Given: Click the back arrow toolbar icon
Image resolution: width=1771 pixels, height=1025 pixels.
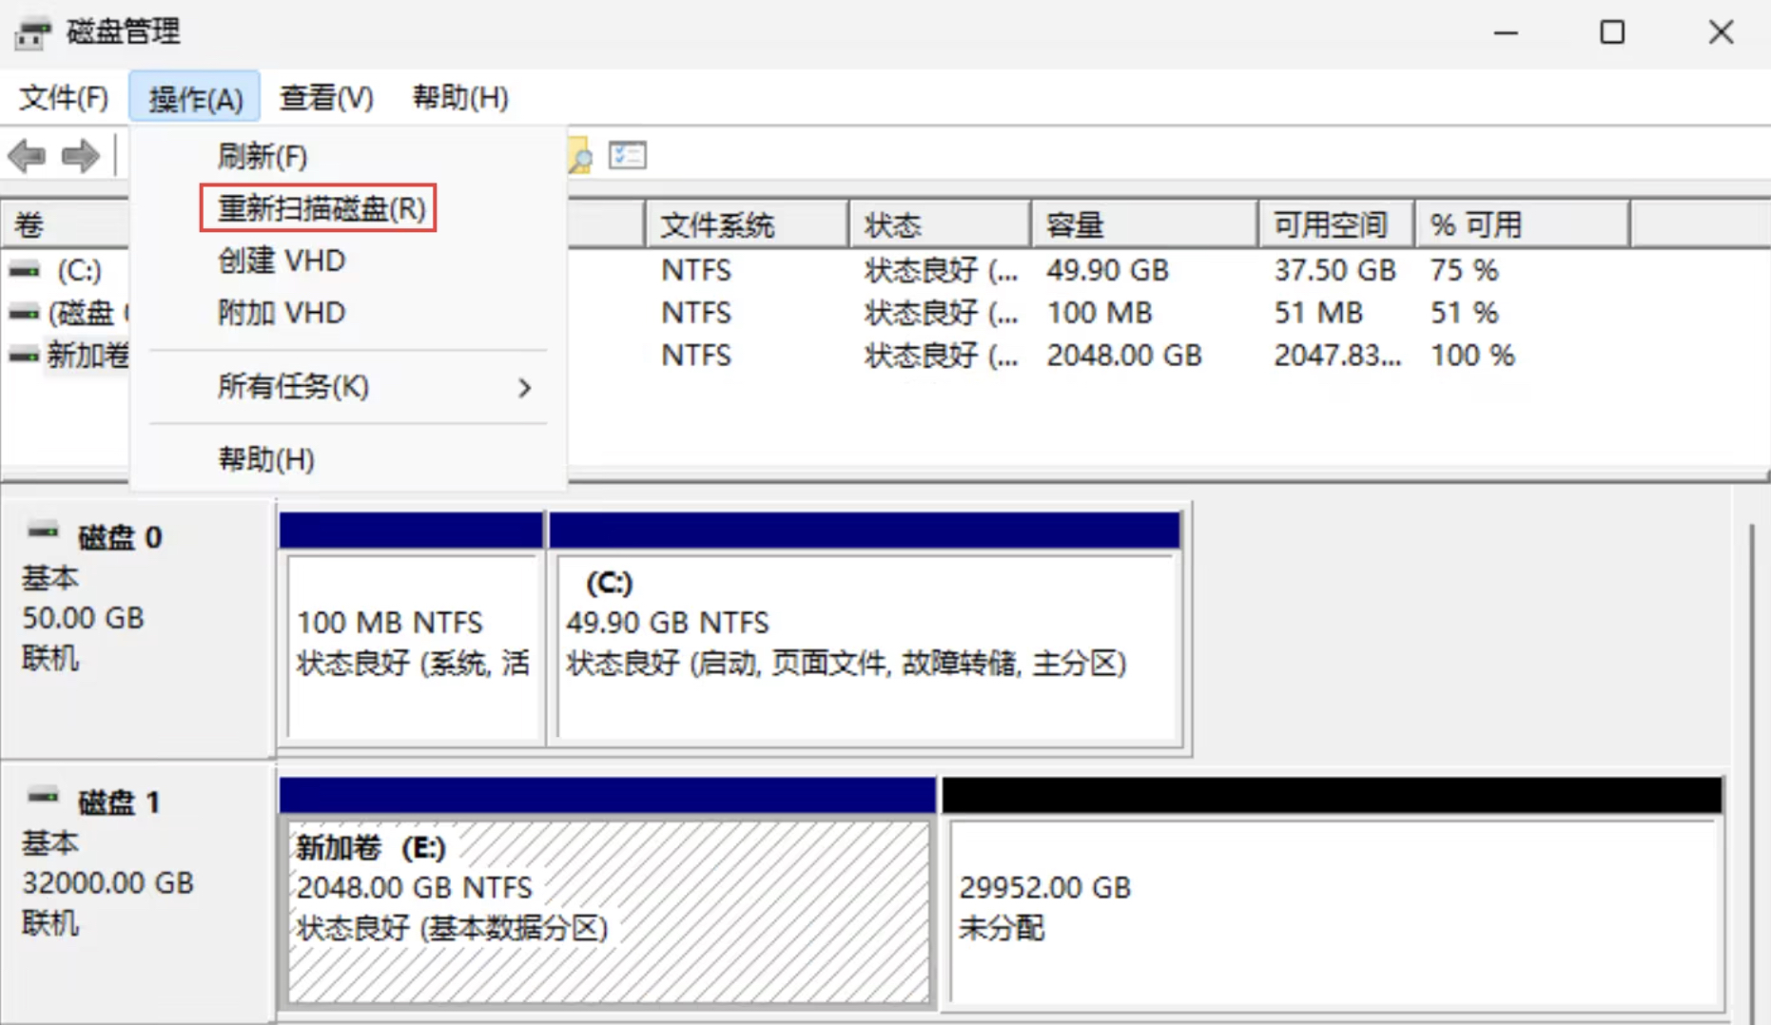Looking at the screenshot, I should 27,155.
